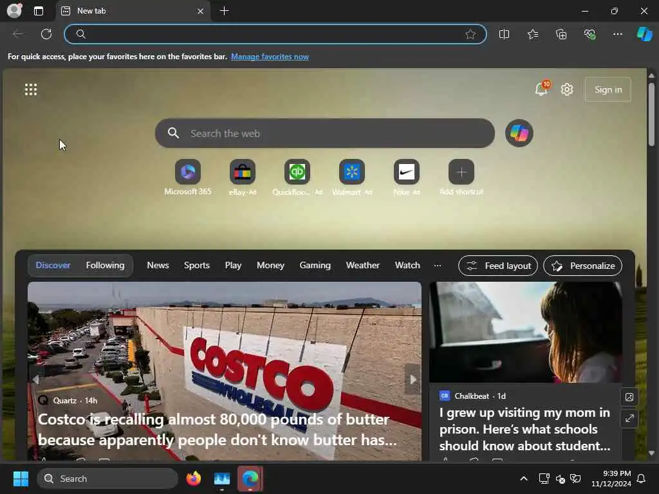Open Windows Start menu
The image size is (659, 494).
point(20,479)
